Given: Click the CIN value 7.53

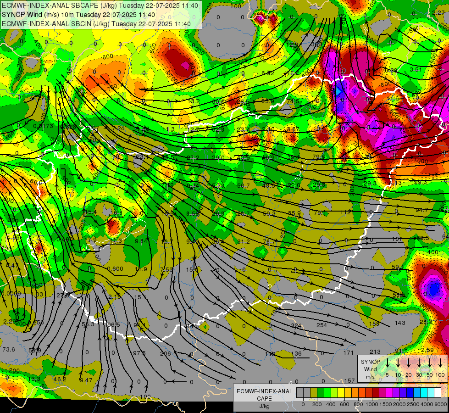Looking at the screenshot, I should 166,269.
